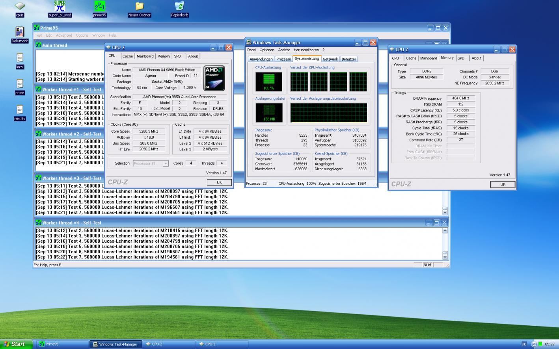
Task: Switch to the Netzwerk tab
Action: pos(330,59)
